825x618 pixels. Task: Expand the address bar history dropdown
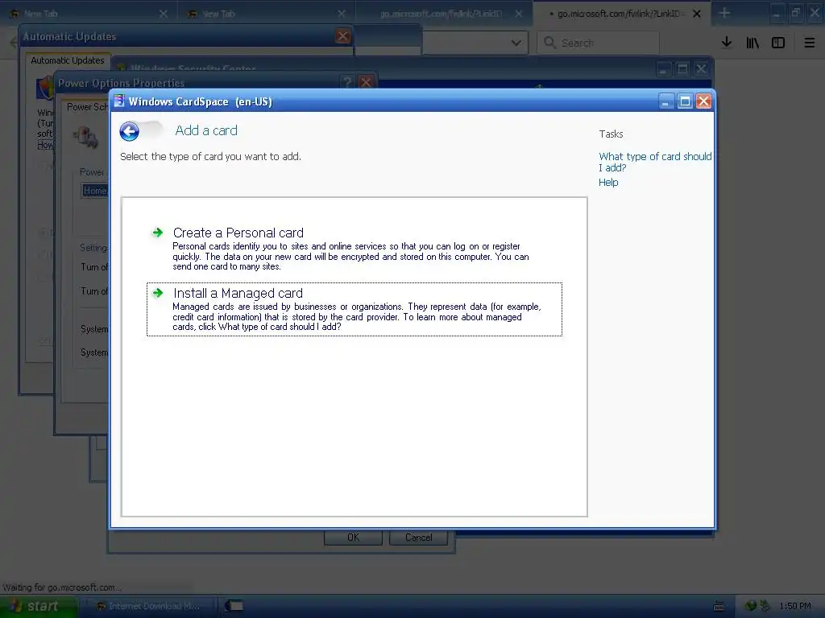[x=516, y=43]
